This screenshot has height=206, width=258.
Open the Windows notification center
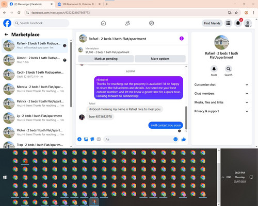(x=251, y=177)
